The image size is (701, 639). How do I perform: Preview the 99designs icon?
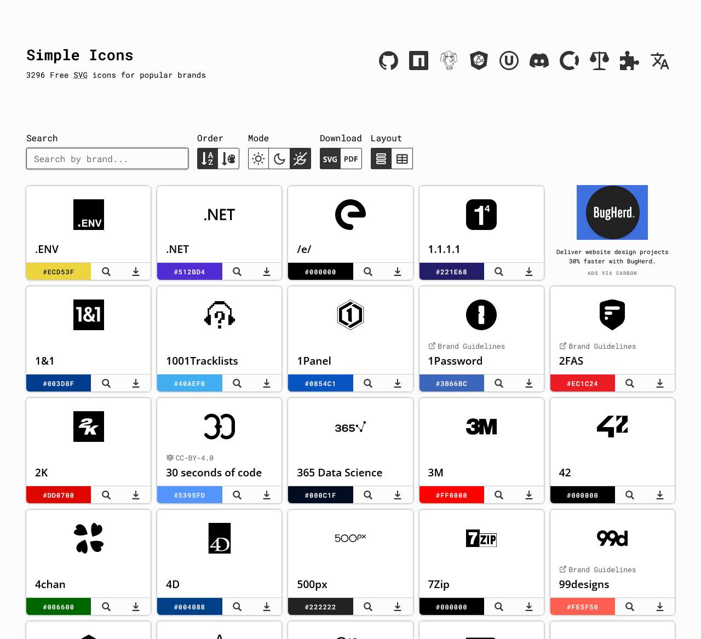(x=630, y=607)
